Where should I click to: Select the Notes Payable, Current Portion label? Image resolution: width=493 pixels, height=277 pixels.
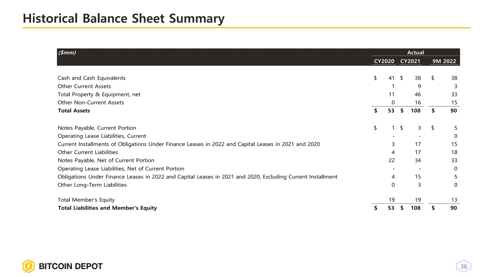(x=97, y=128)
